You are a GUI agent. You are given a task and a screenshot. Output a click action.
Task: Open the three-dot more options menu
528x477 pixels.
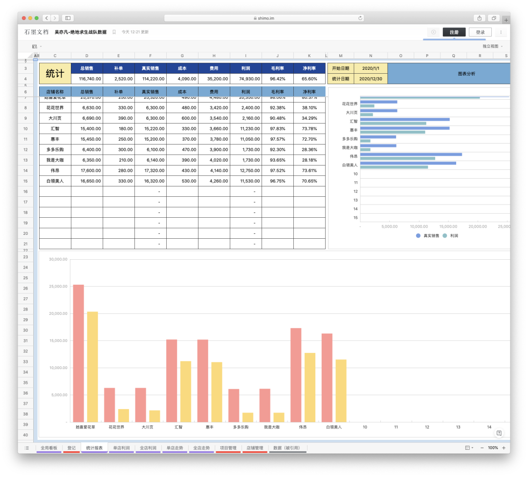[x=501, y=32]
